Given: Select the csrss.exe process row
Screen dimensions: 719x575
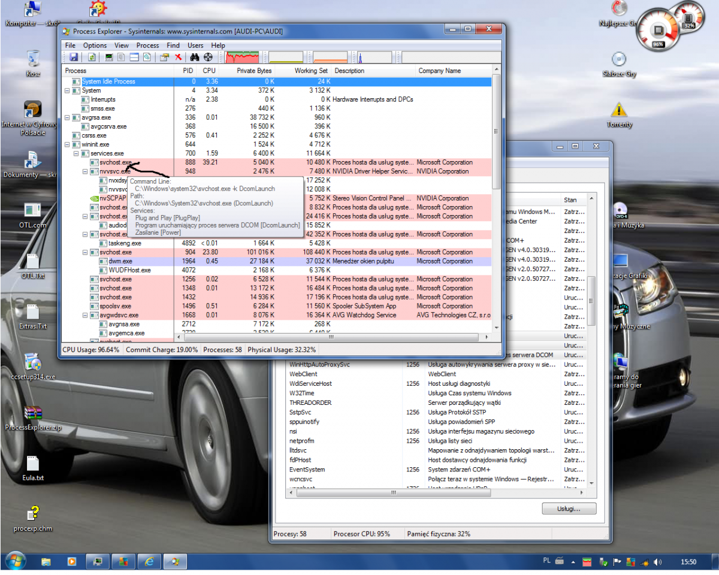Looking at the screenshot, I should pyautogui.click(x=277, y=135).
